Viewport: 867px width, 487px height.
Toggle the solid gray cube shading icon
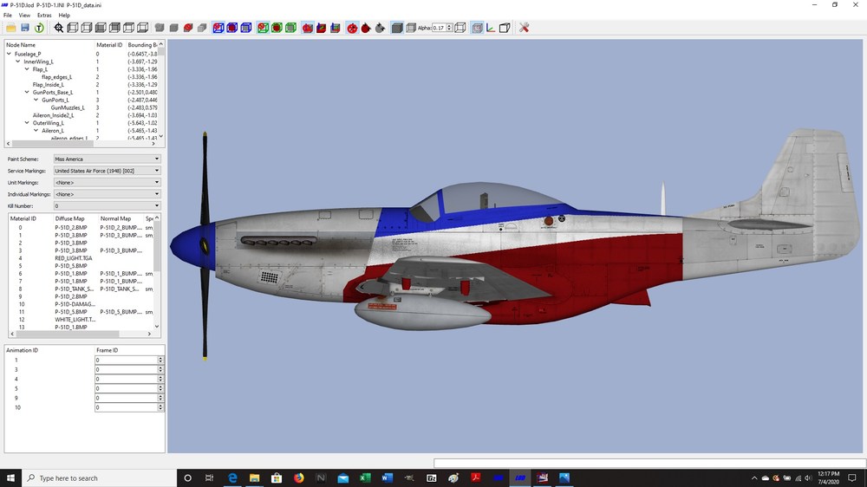pos(397,28)
